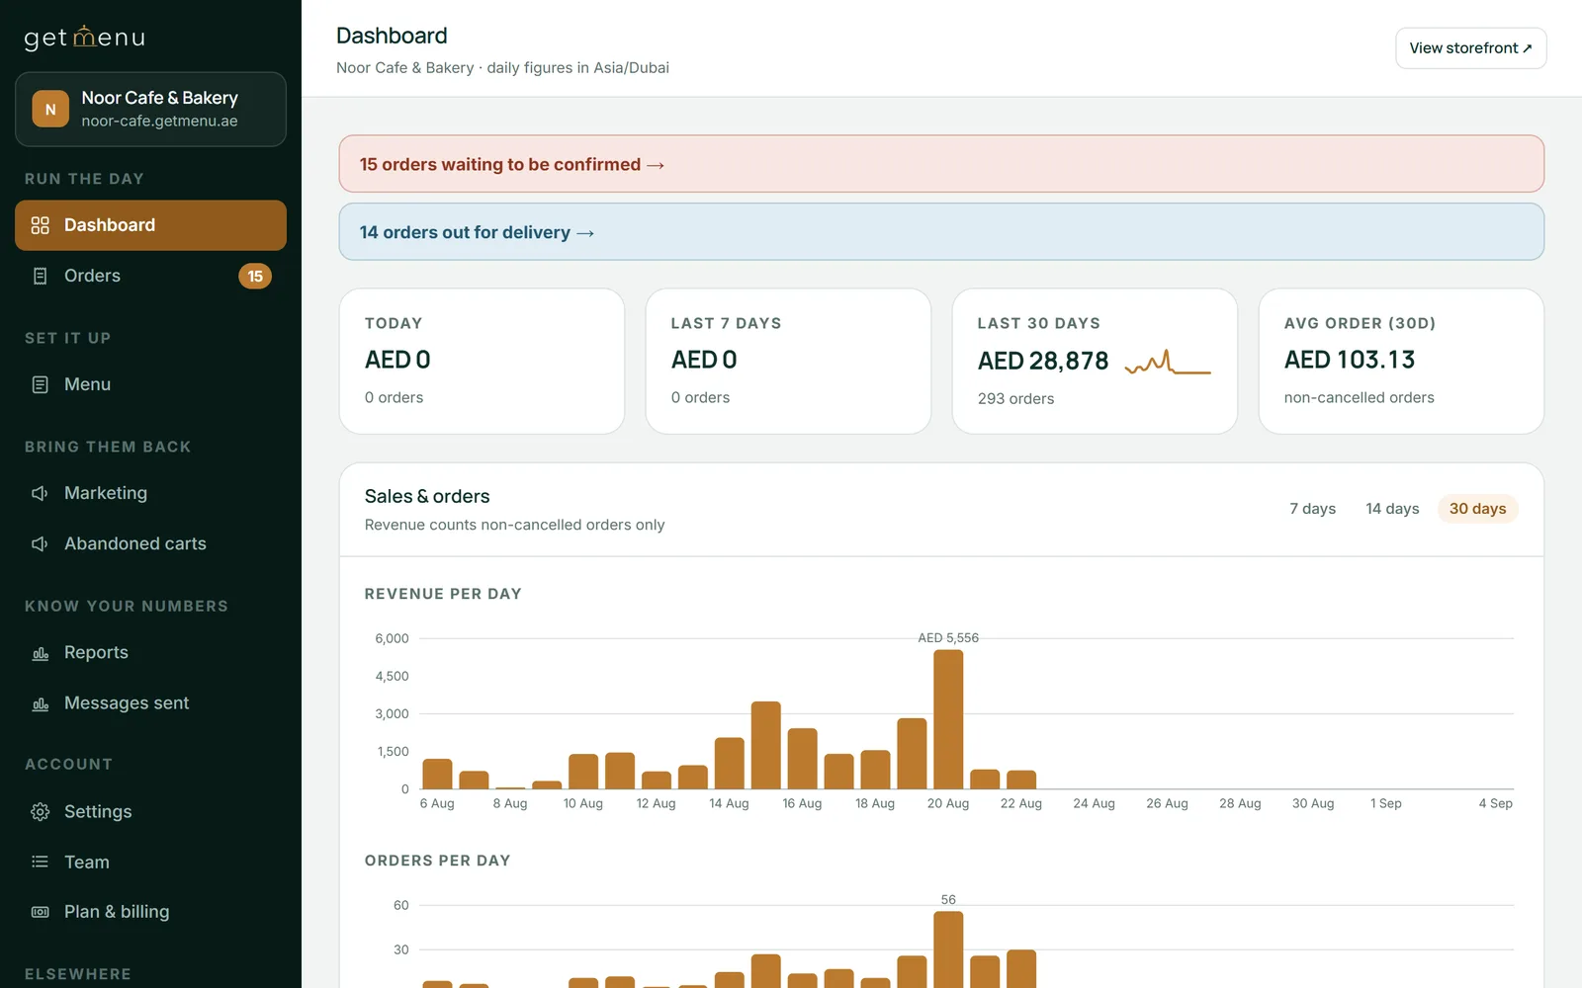
Task: Click the Team list icon
Action: 40,862
